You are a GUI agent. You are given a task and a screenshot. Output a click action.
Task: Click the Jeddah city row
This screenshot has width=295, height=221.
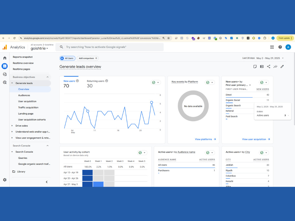(x=247, y=165)
